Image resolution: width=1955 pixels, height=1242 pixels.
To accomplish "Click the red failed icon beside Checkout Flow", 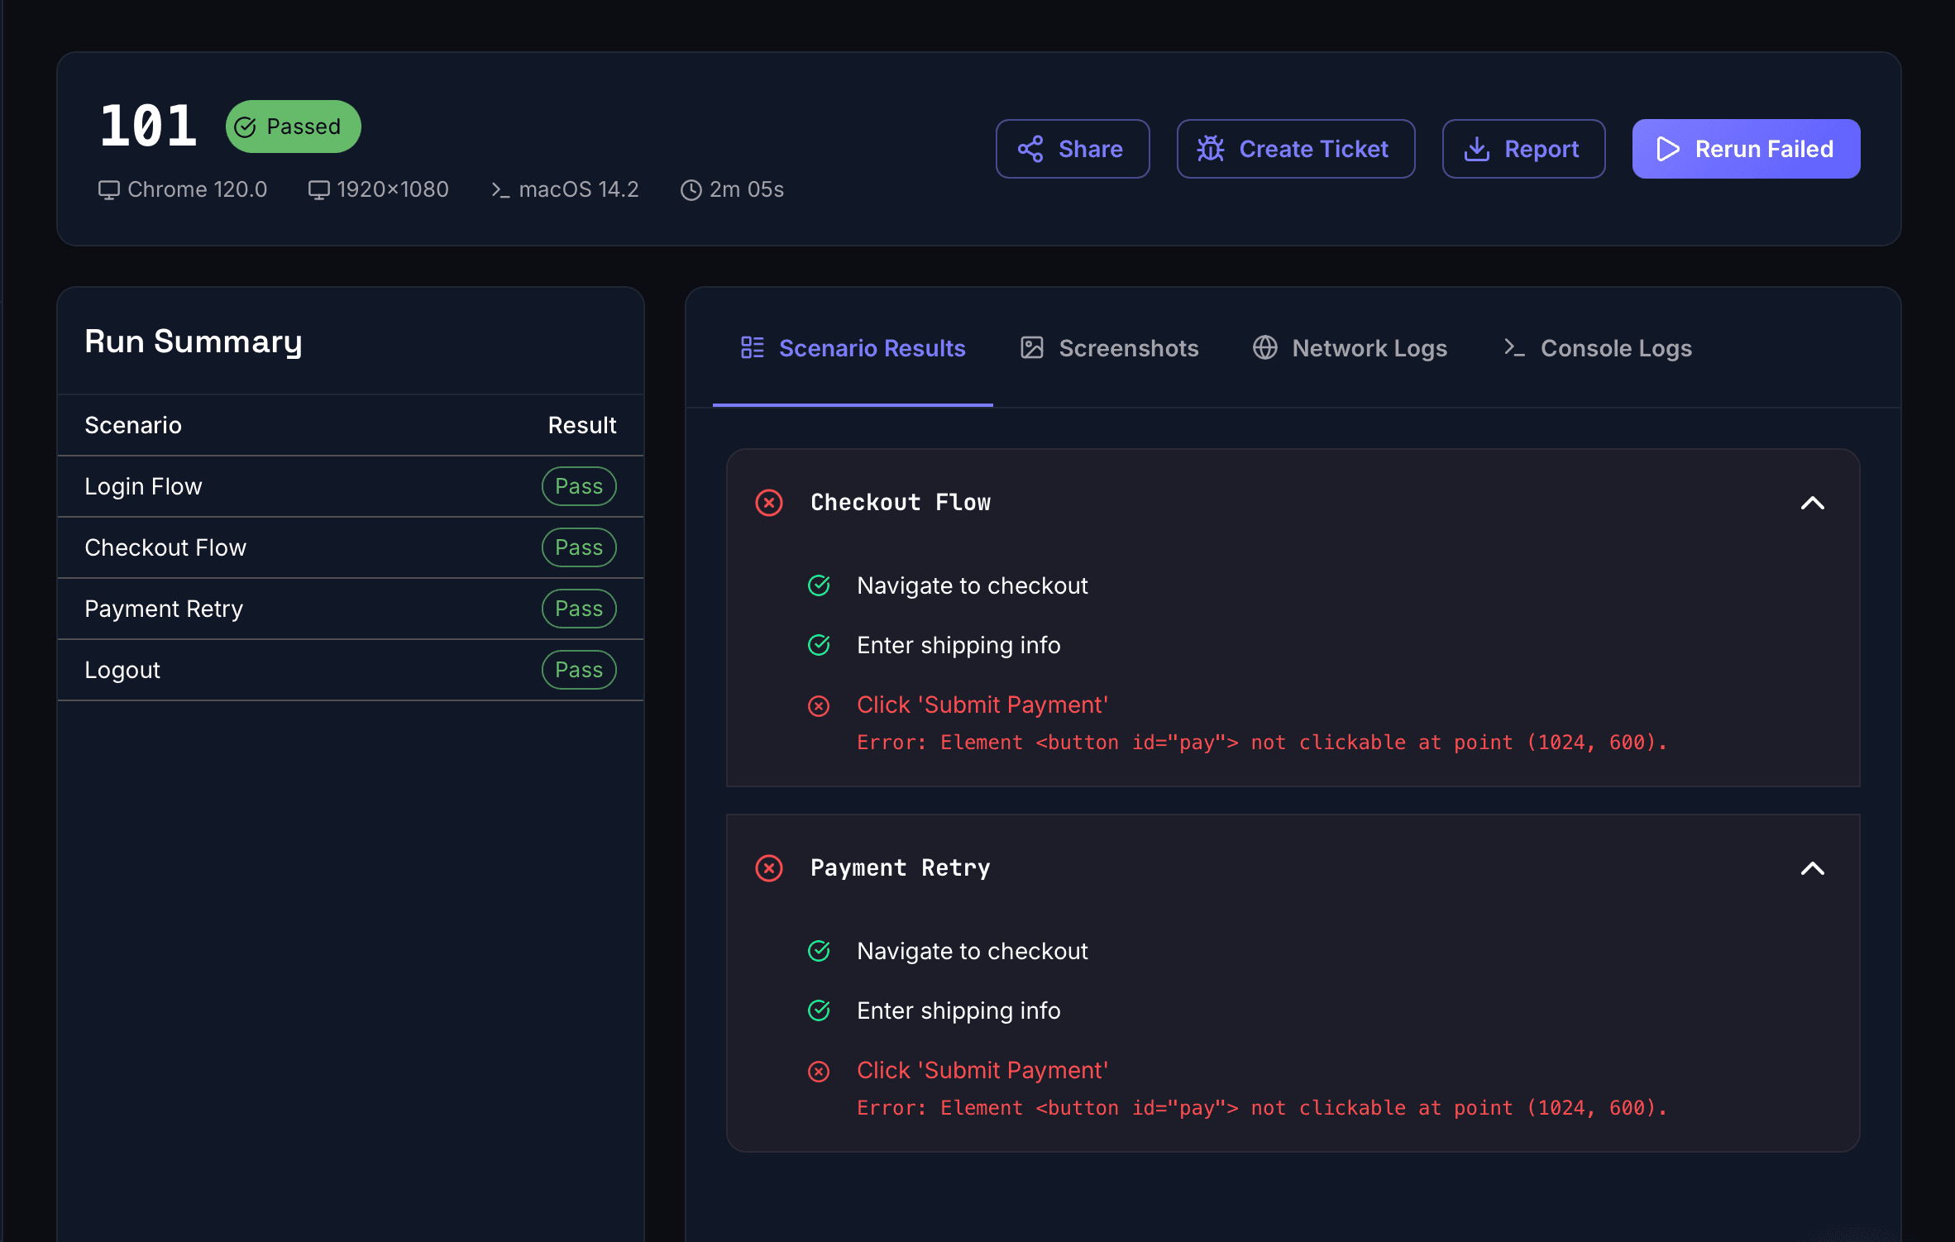I will tap(769, 503).
